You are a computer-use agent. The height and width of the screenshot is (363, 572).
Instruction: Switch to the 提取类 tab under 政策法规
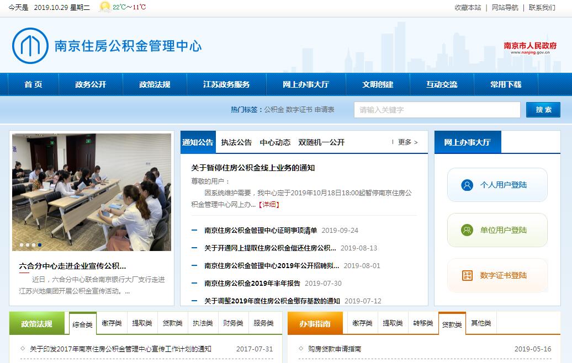pos(142,323)
